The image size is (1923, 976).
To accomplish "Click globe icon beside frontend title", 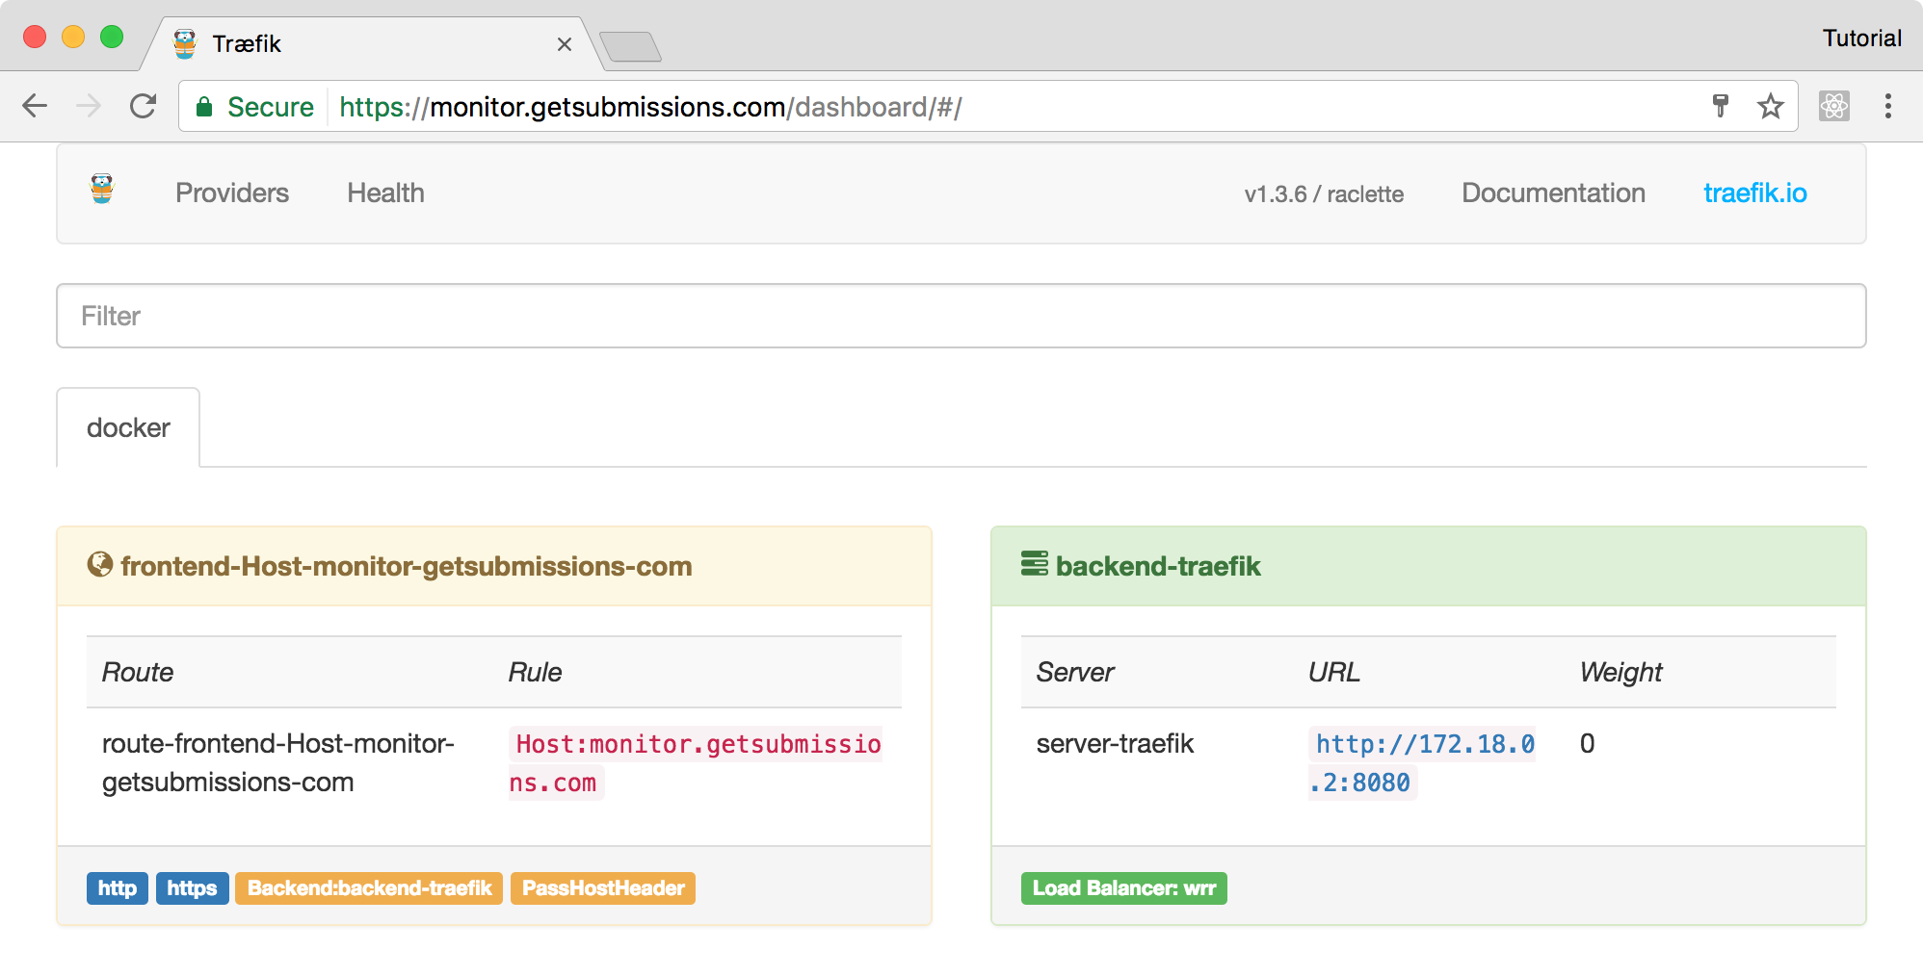I will pos(100,564).
